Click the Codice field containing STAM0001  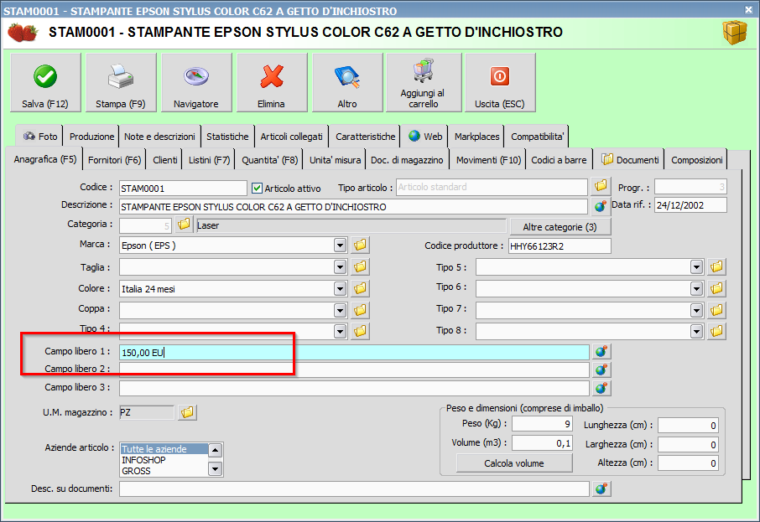click(x=183, y=188)
